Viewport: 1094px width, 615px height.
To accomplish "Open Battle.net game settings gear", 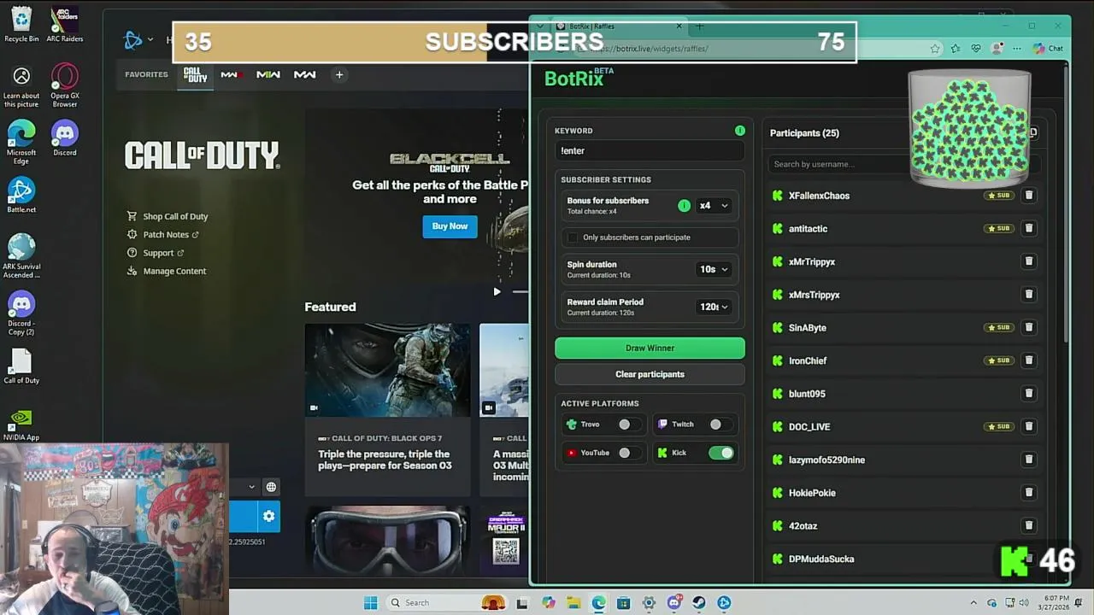I will [268, 516].
